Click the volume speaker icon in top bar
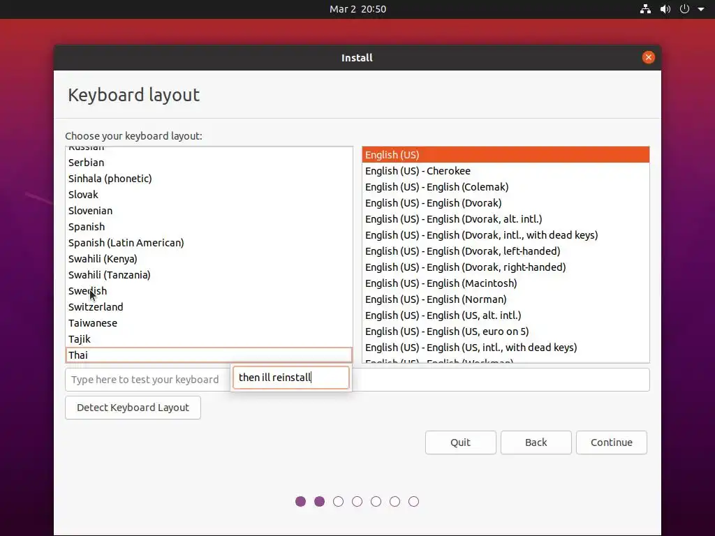The height and width of the screenshot is (536, 715). tap(665, 9)
